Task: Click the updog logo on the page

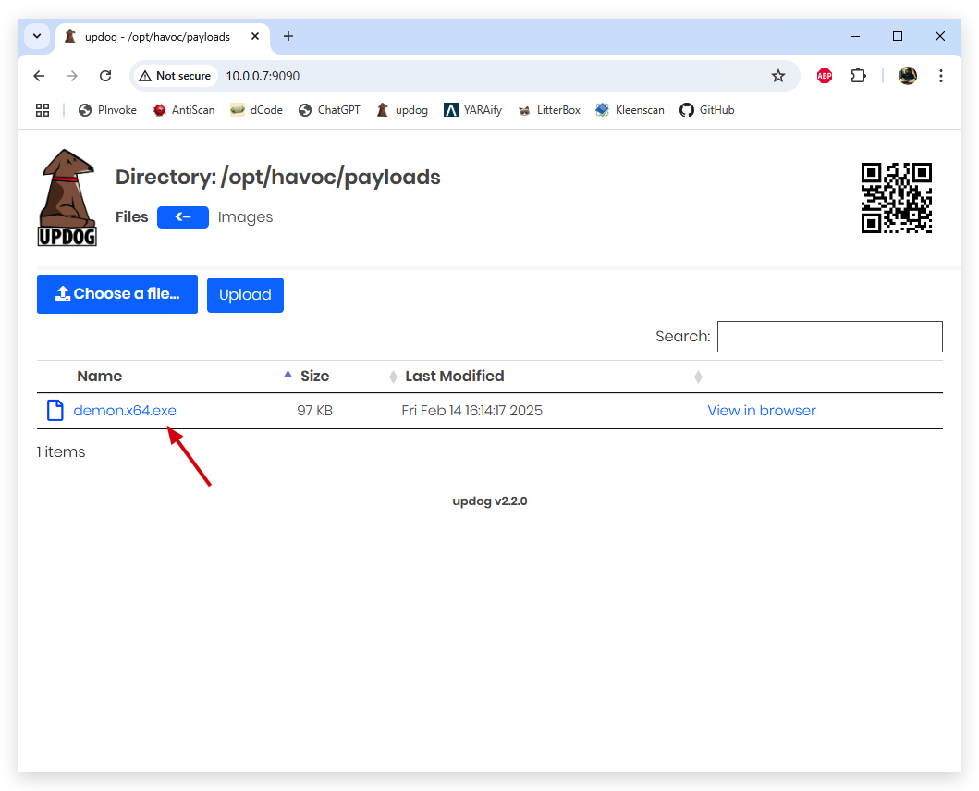Action: click(x=67, y=197)
